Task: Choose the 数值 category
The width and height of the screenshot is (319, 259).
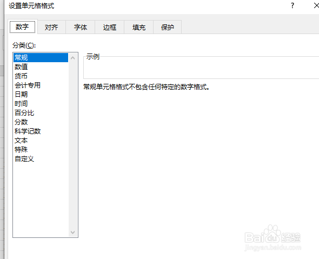Action: pos(41,67)
